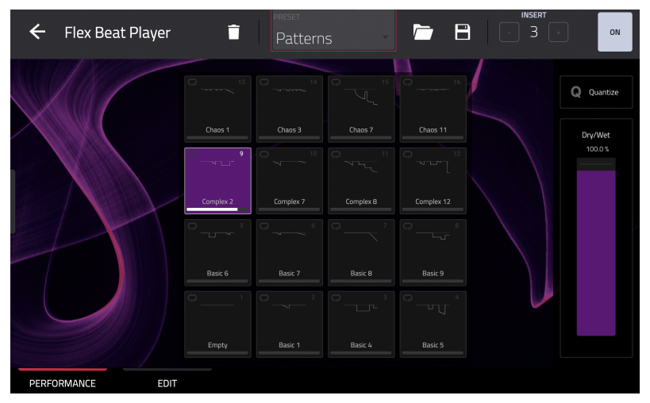Click the loop icon on Chaos 1 pad
The width and height of the screenshot is (650, 403).
coord(192,83)
